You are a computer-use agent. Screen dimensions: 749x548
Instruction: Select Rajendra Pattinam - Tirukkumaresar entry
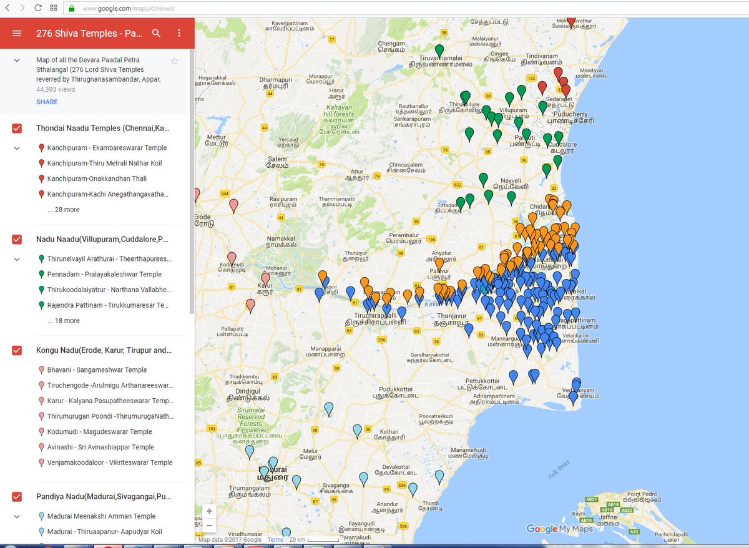109,305
